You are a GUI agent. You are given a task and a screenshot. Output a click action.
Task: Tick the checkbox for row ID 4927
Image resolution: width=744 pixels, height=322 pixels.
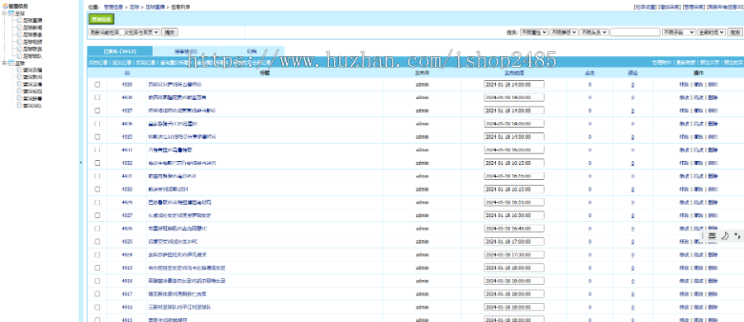click(98, 215)
